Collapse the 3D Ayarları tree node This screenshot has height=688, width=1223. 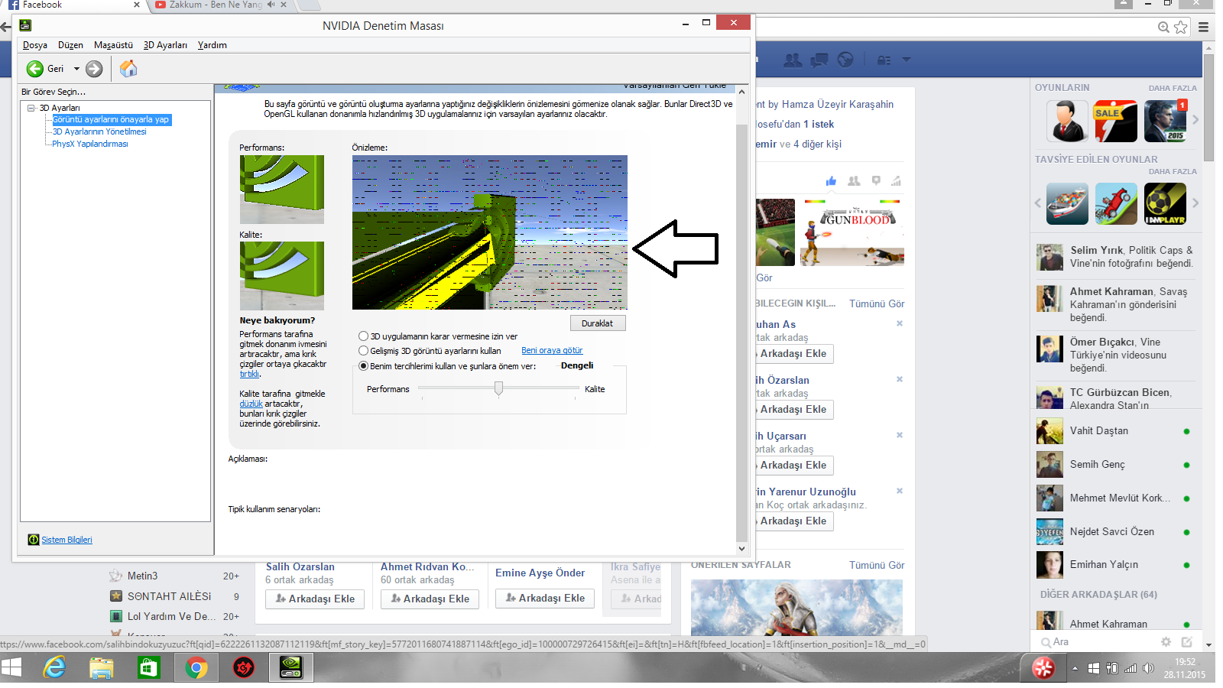(31, 108)
